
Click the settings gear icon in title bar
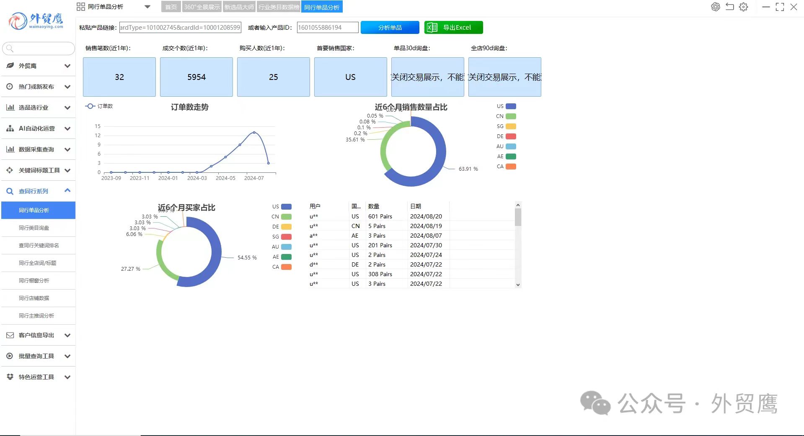tap(743, 7)
